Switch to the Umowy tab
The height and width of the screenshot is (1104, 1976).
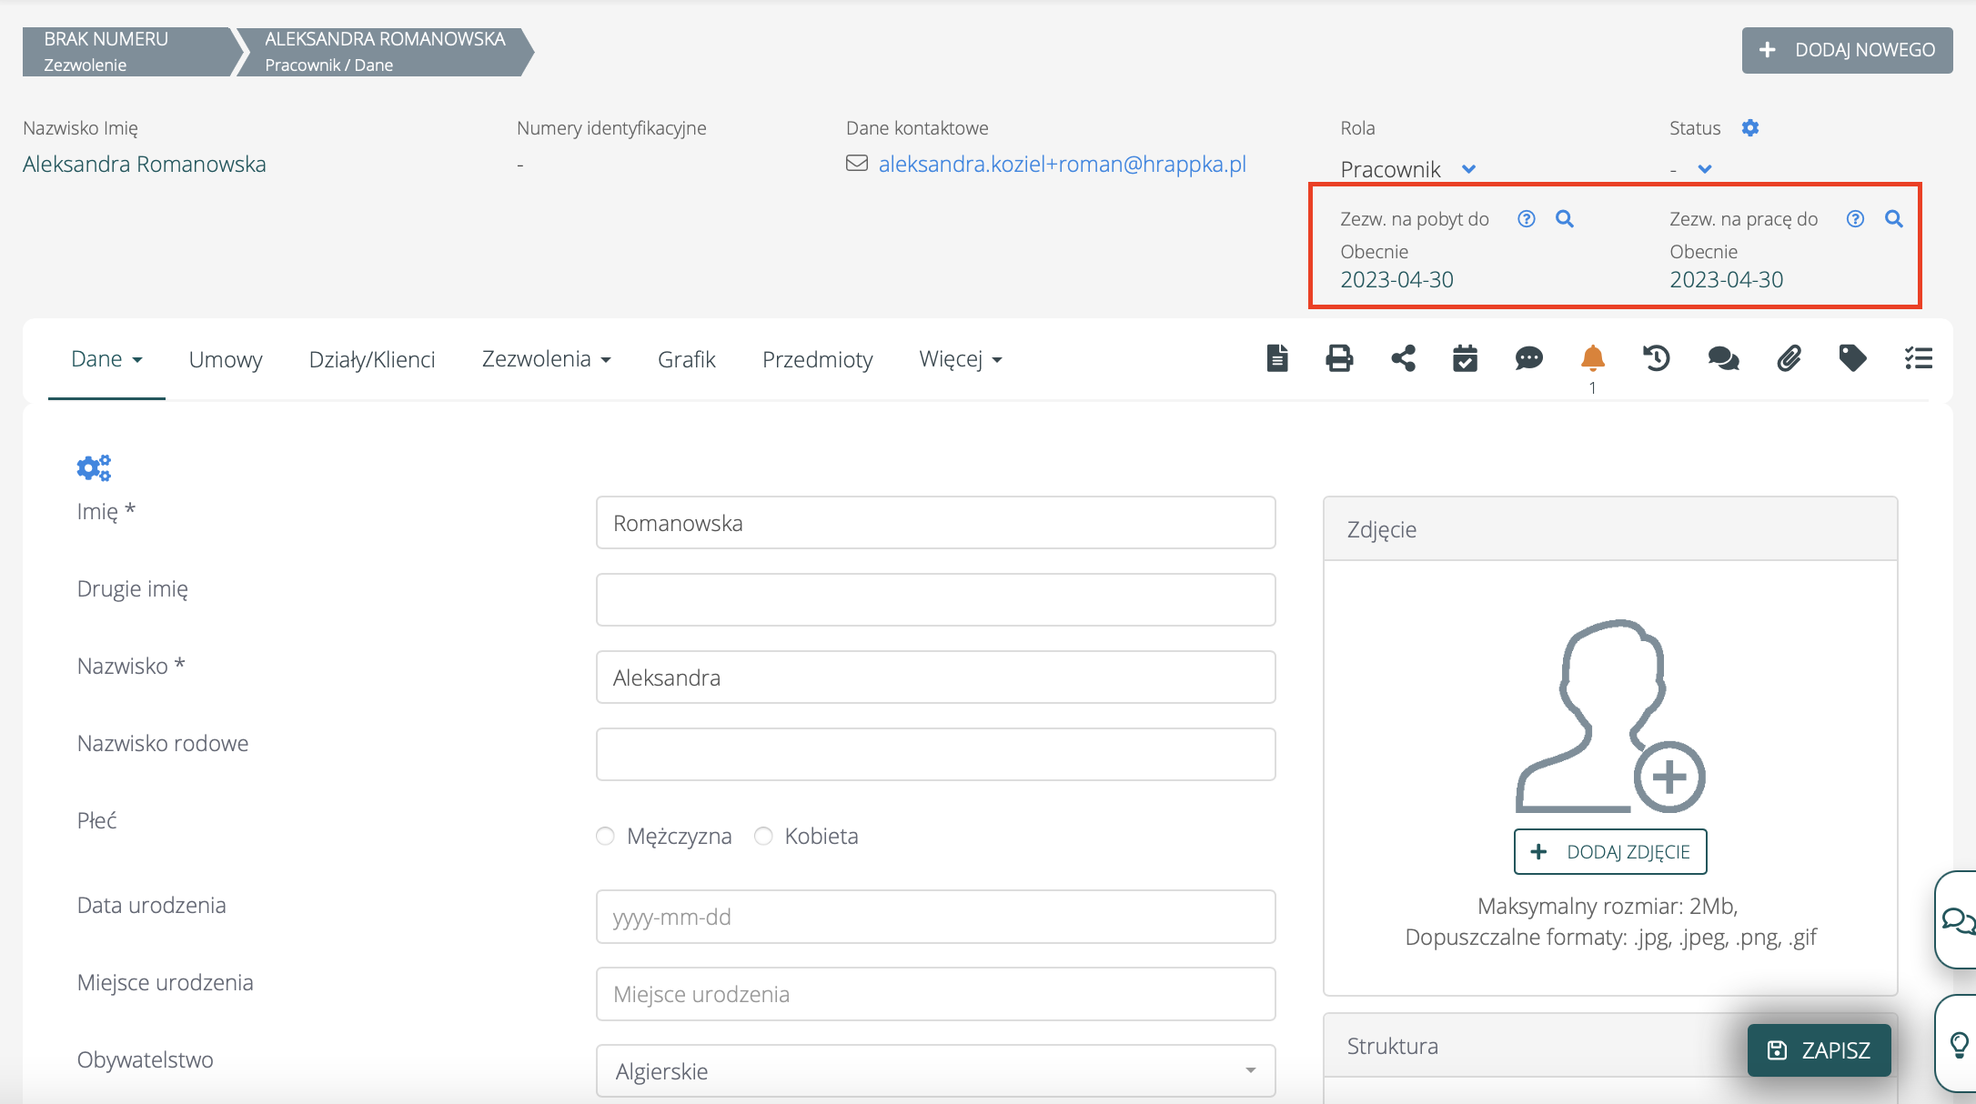[x=226, y=359]
